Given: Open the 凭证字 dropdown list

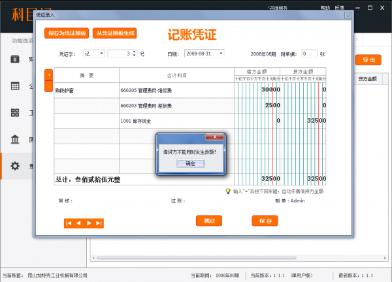Looking at the screenshot, I should point(101,54).
